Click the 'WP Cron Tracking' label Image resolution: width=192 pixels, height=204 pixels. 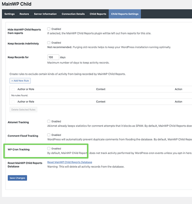(18, 149)
